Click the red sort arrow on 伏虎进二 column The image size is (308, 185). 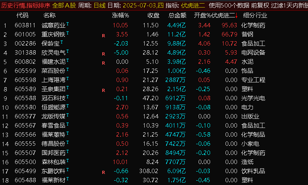(237, 16)
